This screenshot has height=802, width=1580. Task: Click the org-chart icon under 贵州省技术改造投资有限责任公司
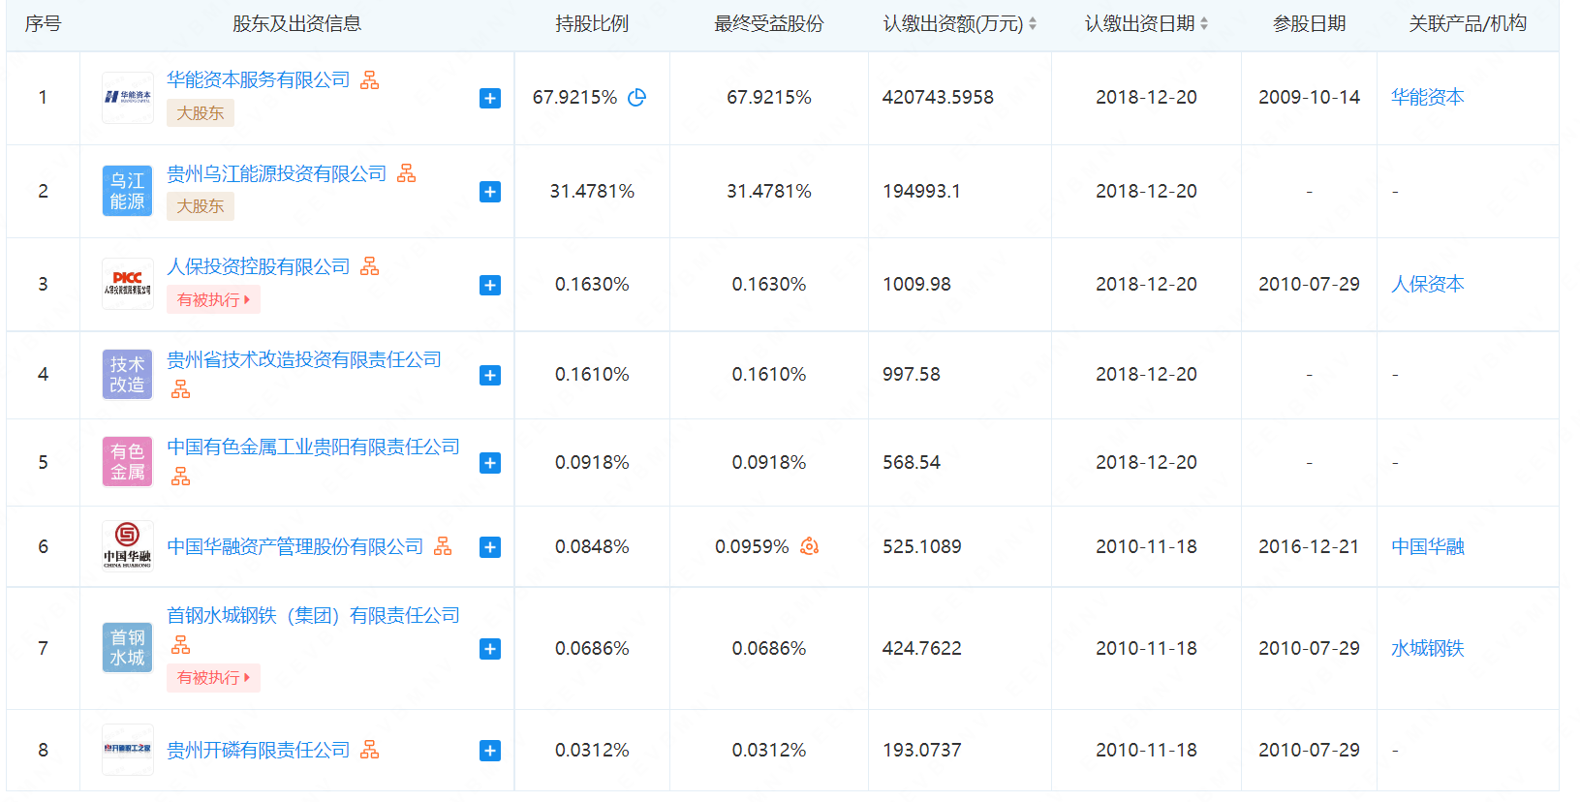click(x=181, y=389)
